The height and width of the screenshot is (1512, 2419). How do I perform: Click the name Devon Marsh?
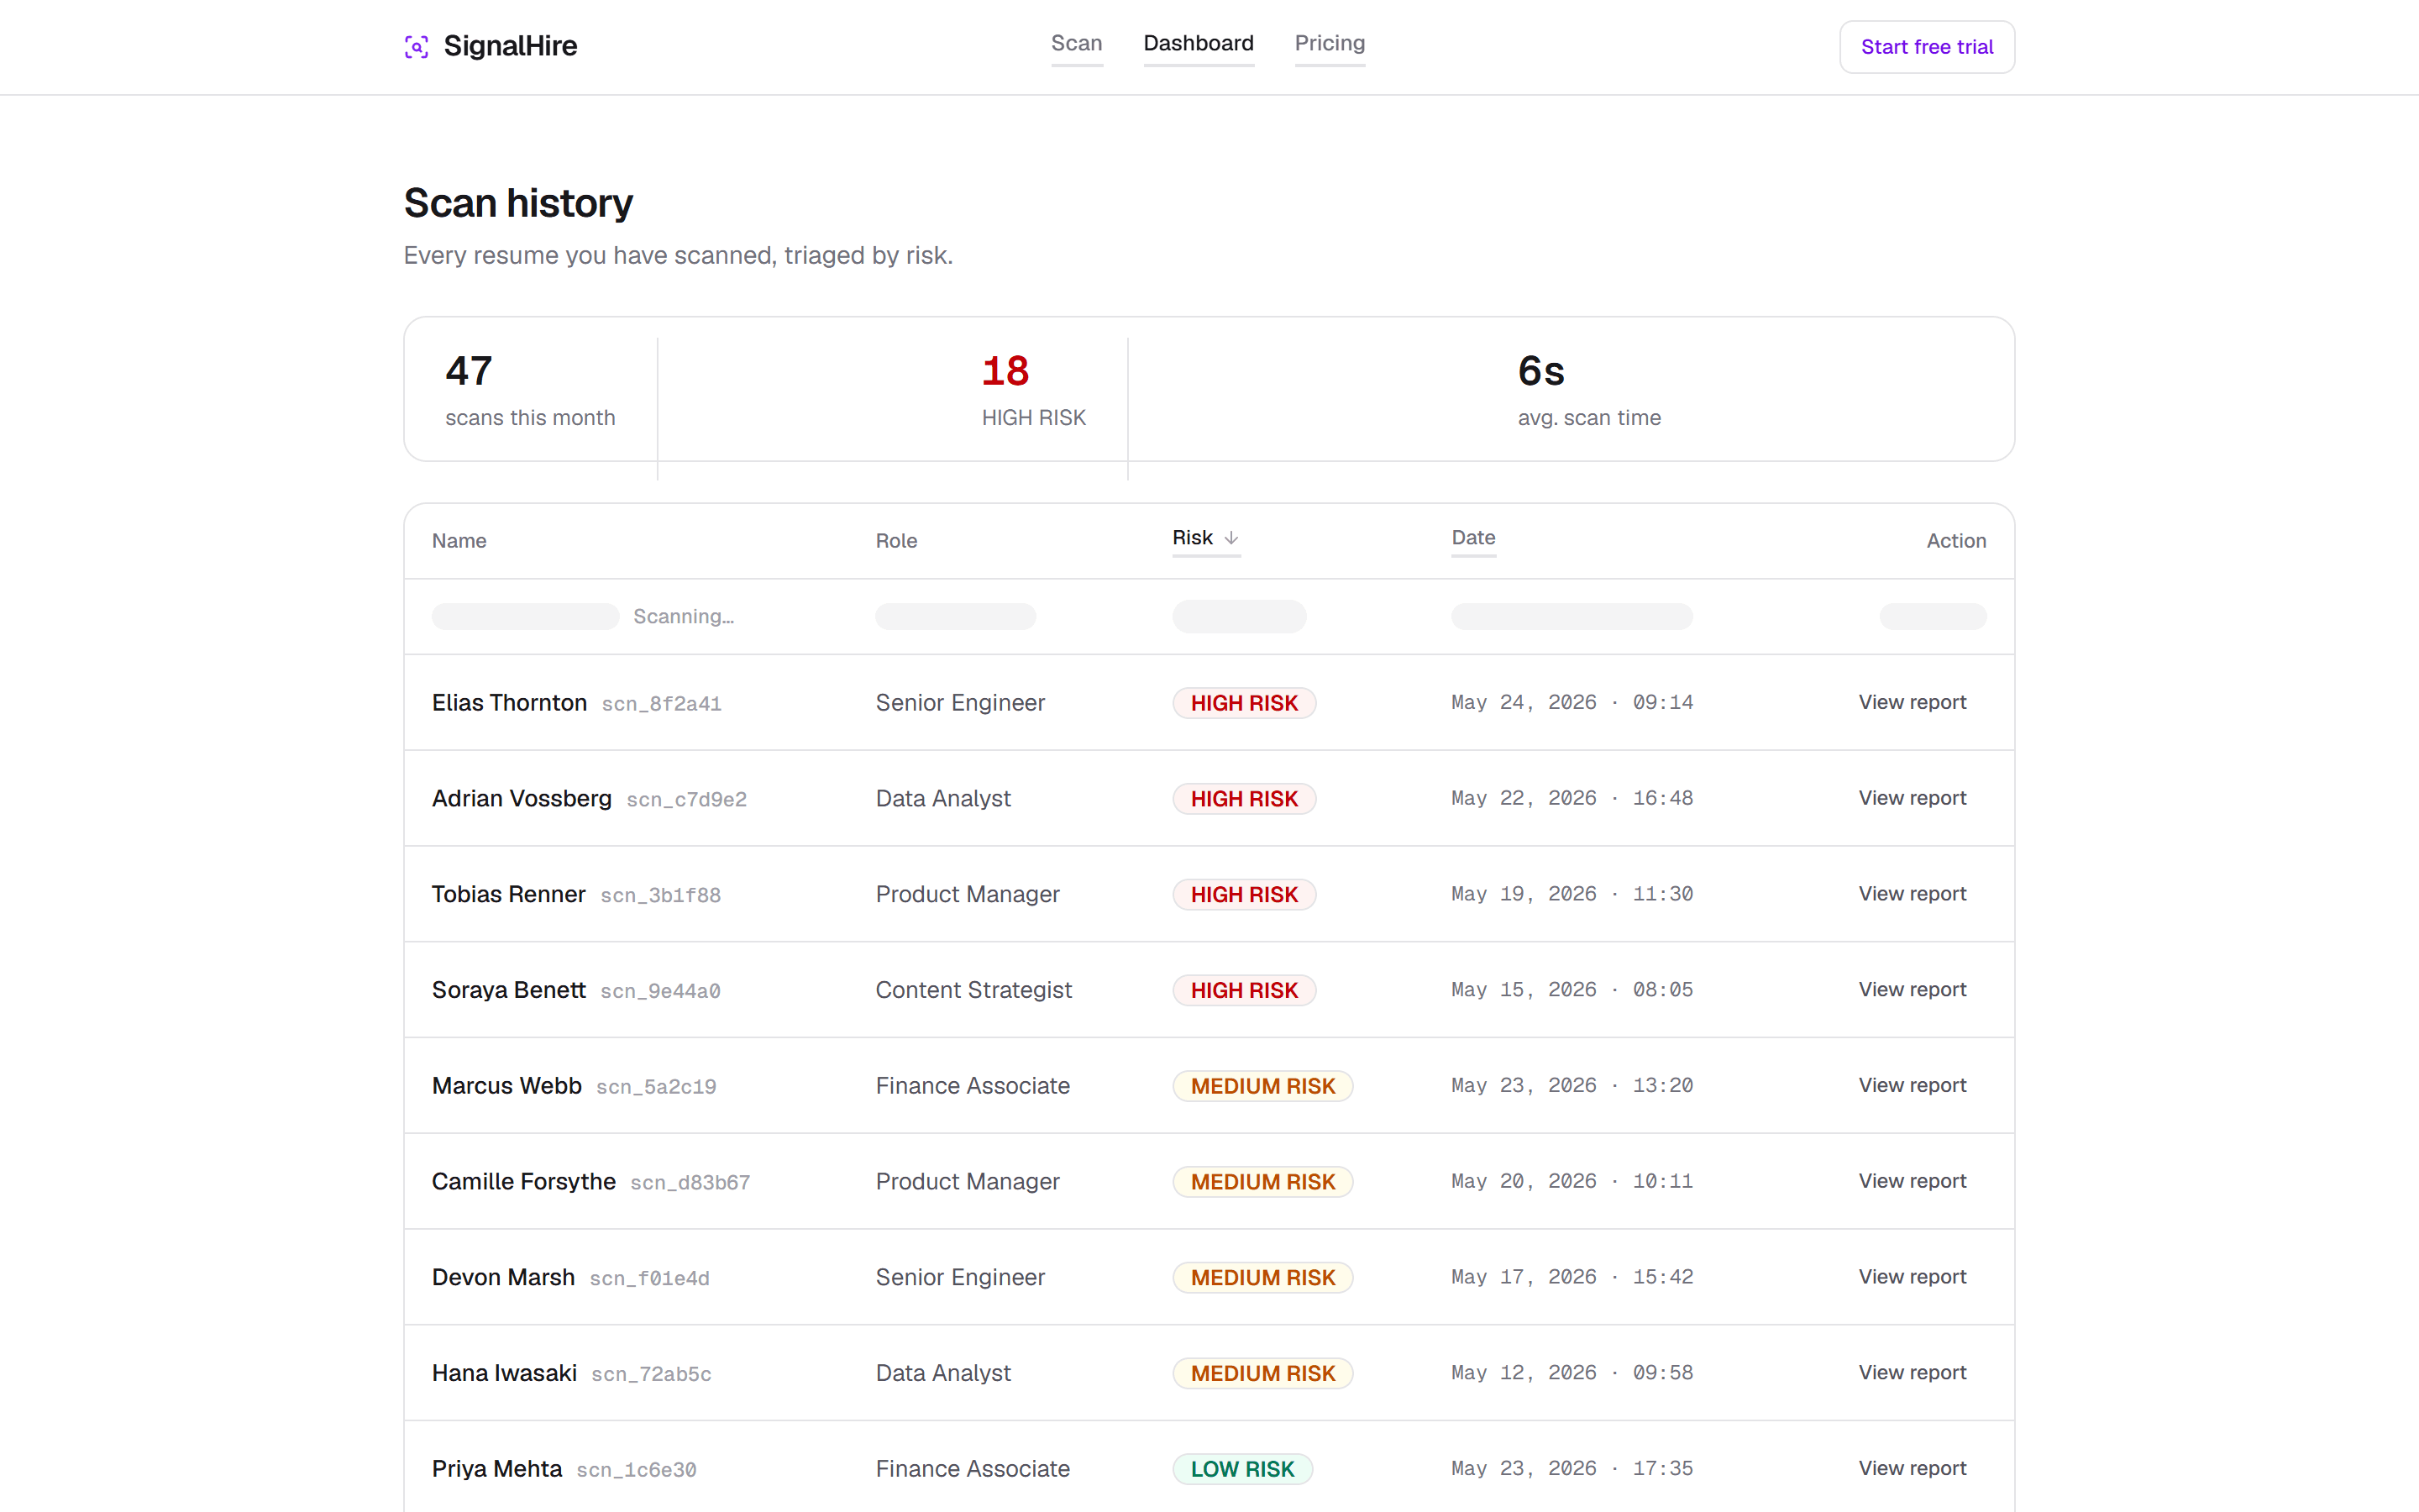click(x=504, y=1277)
